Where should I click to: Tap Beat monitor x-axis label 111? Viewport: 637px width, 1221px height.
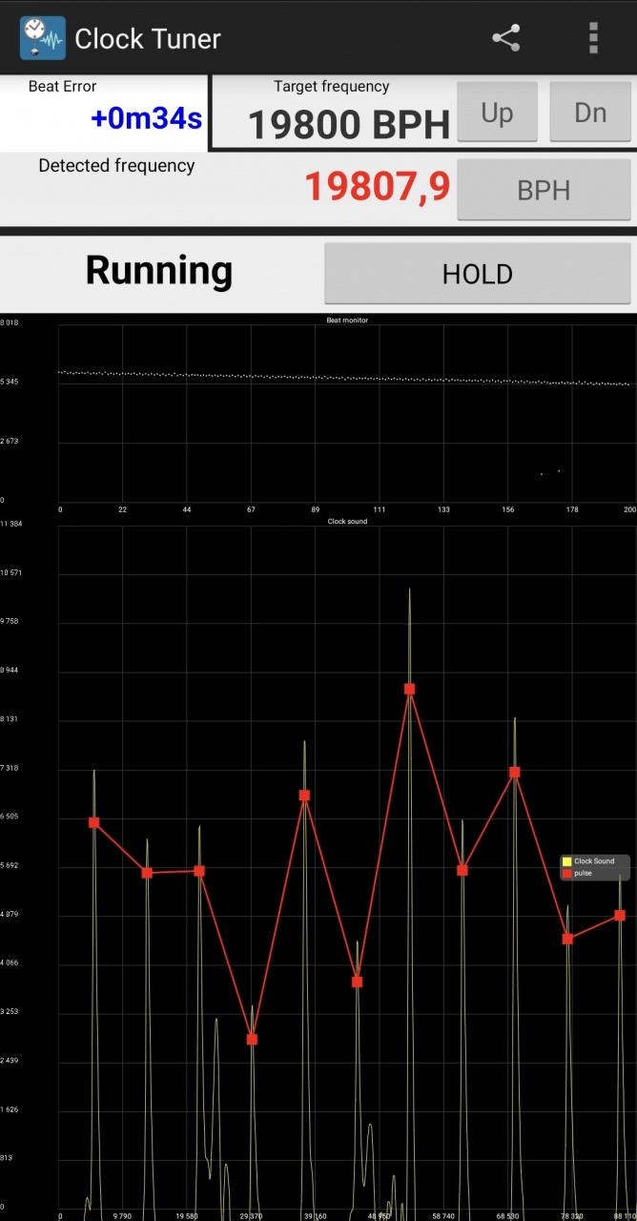coord(379,509)
